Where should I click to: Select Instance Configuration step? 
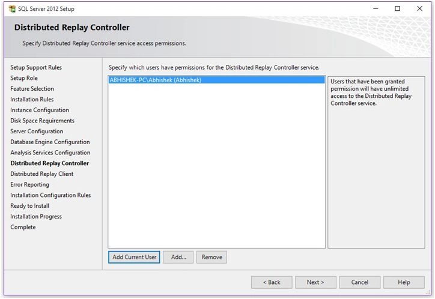pyautogui.click(x=40, y=110)
